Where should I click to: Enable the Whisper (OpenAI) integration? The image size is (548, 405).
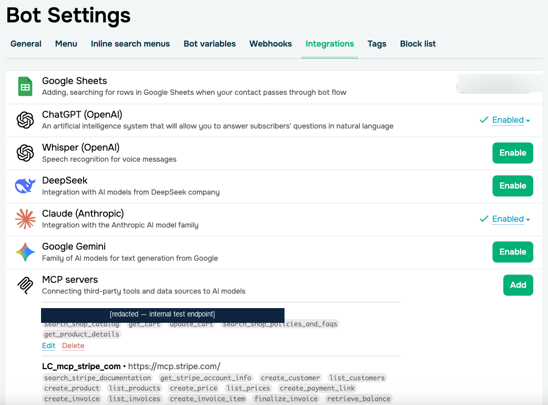[513, 153]
